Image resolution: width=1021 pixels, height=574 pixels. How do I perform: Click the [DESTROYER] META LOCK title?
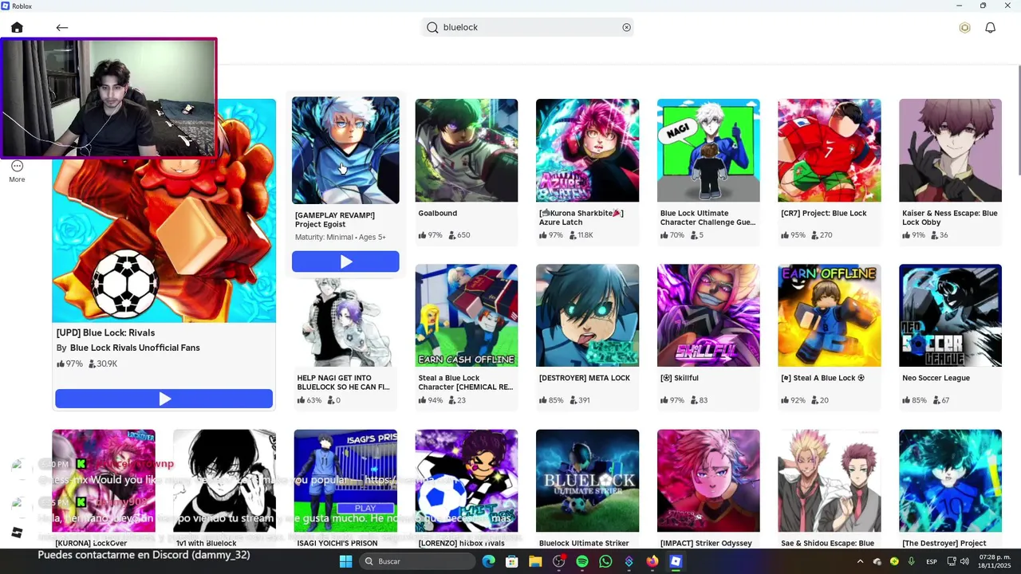tap(585, 378)
